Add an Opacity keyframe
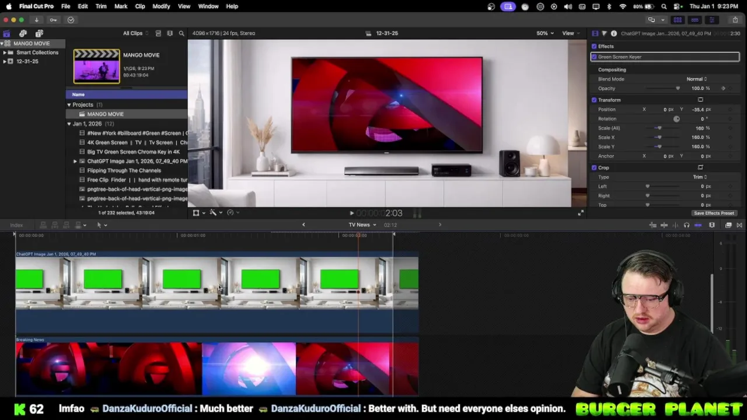747x420 pixels. (x=723, y=88)
